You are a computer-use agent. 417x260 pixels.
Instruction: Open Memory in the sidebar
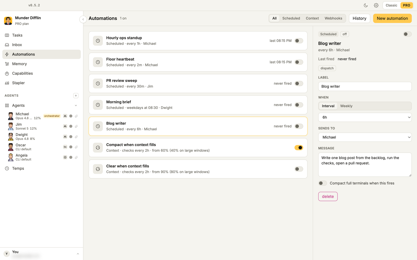pyautogui.click(x=41, y=64)
